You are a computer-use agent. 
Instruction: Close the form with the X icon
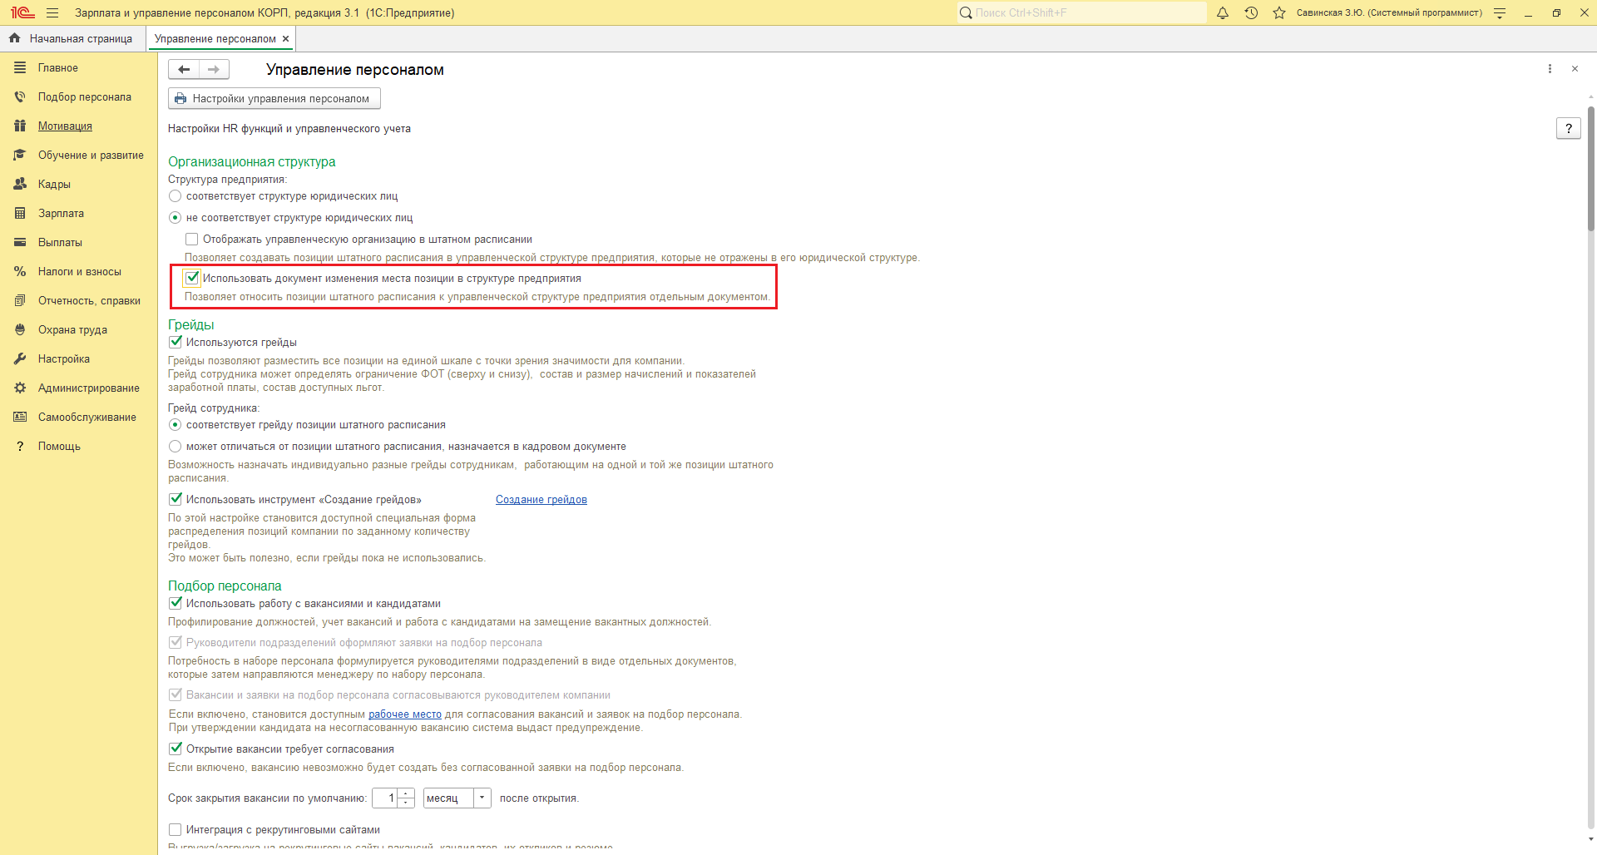pos(1575,69)
